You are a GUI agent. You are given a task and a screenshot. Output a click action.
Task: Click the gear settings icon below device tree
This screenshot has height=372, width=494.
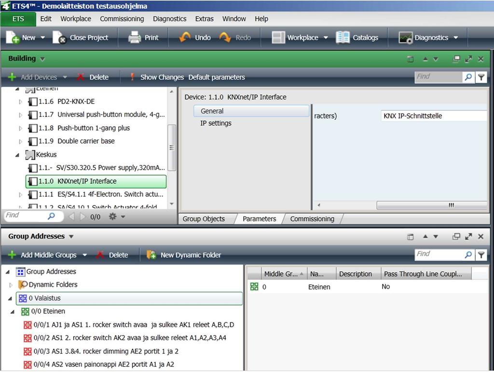(x=113, y=216)
